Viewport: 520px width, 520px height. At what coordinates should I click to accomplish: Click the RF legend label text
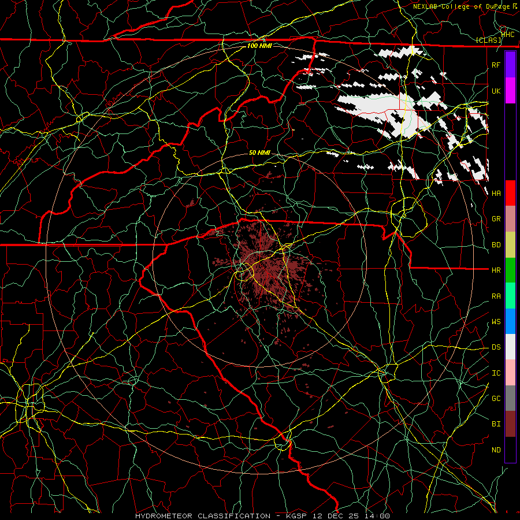point(496,65)
